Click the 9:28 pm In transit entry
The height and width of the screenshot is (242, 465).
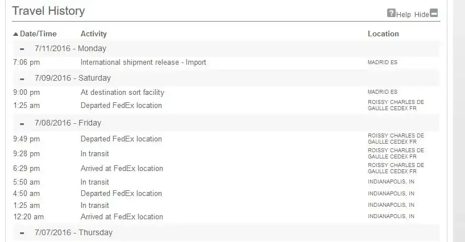coord(226,154)
